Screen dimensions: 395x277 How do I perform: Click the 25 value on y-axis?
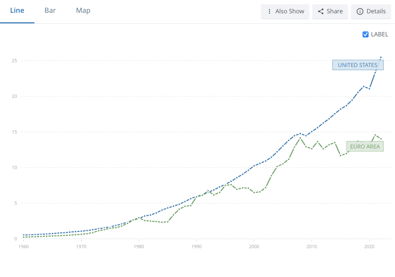coord(14,61)
